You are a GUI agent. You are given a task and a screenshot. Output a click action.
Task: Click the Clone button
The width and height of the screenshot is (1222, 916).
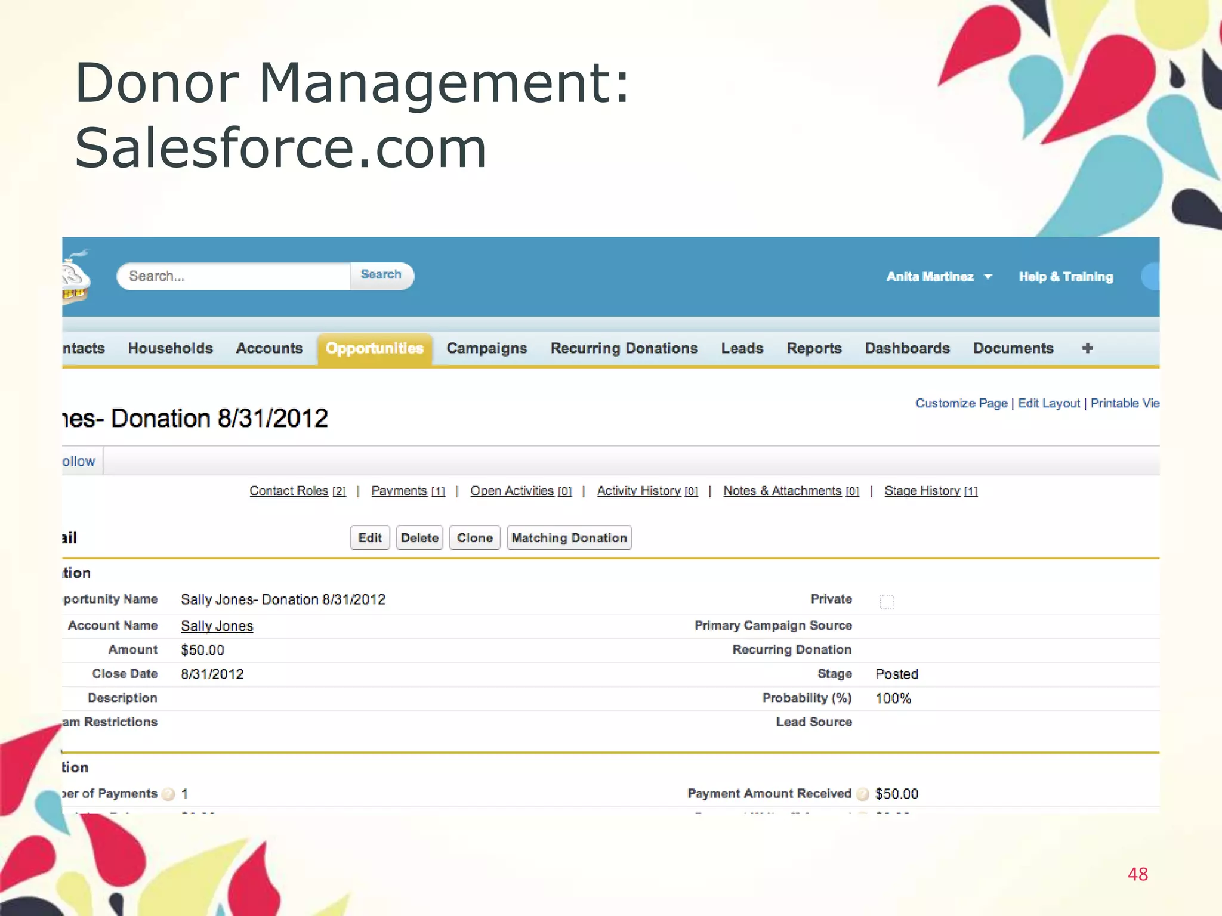pyautogui.click(x=475, y=538)
